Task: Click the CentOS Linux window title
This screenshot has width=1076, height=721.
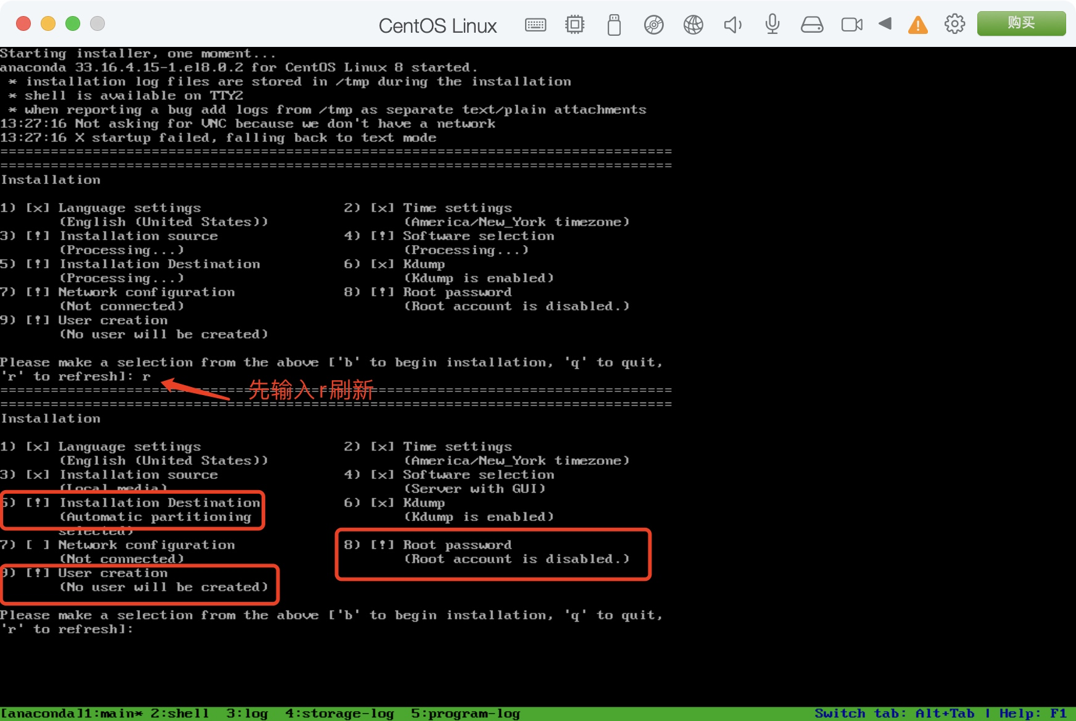Action: coord(437,26)
